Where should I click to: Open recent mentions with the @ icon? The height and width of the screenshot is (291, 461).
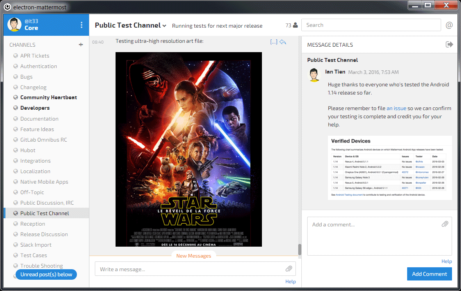449,25
